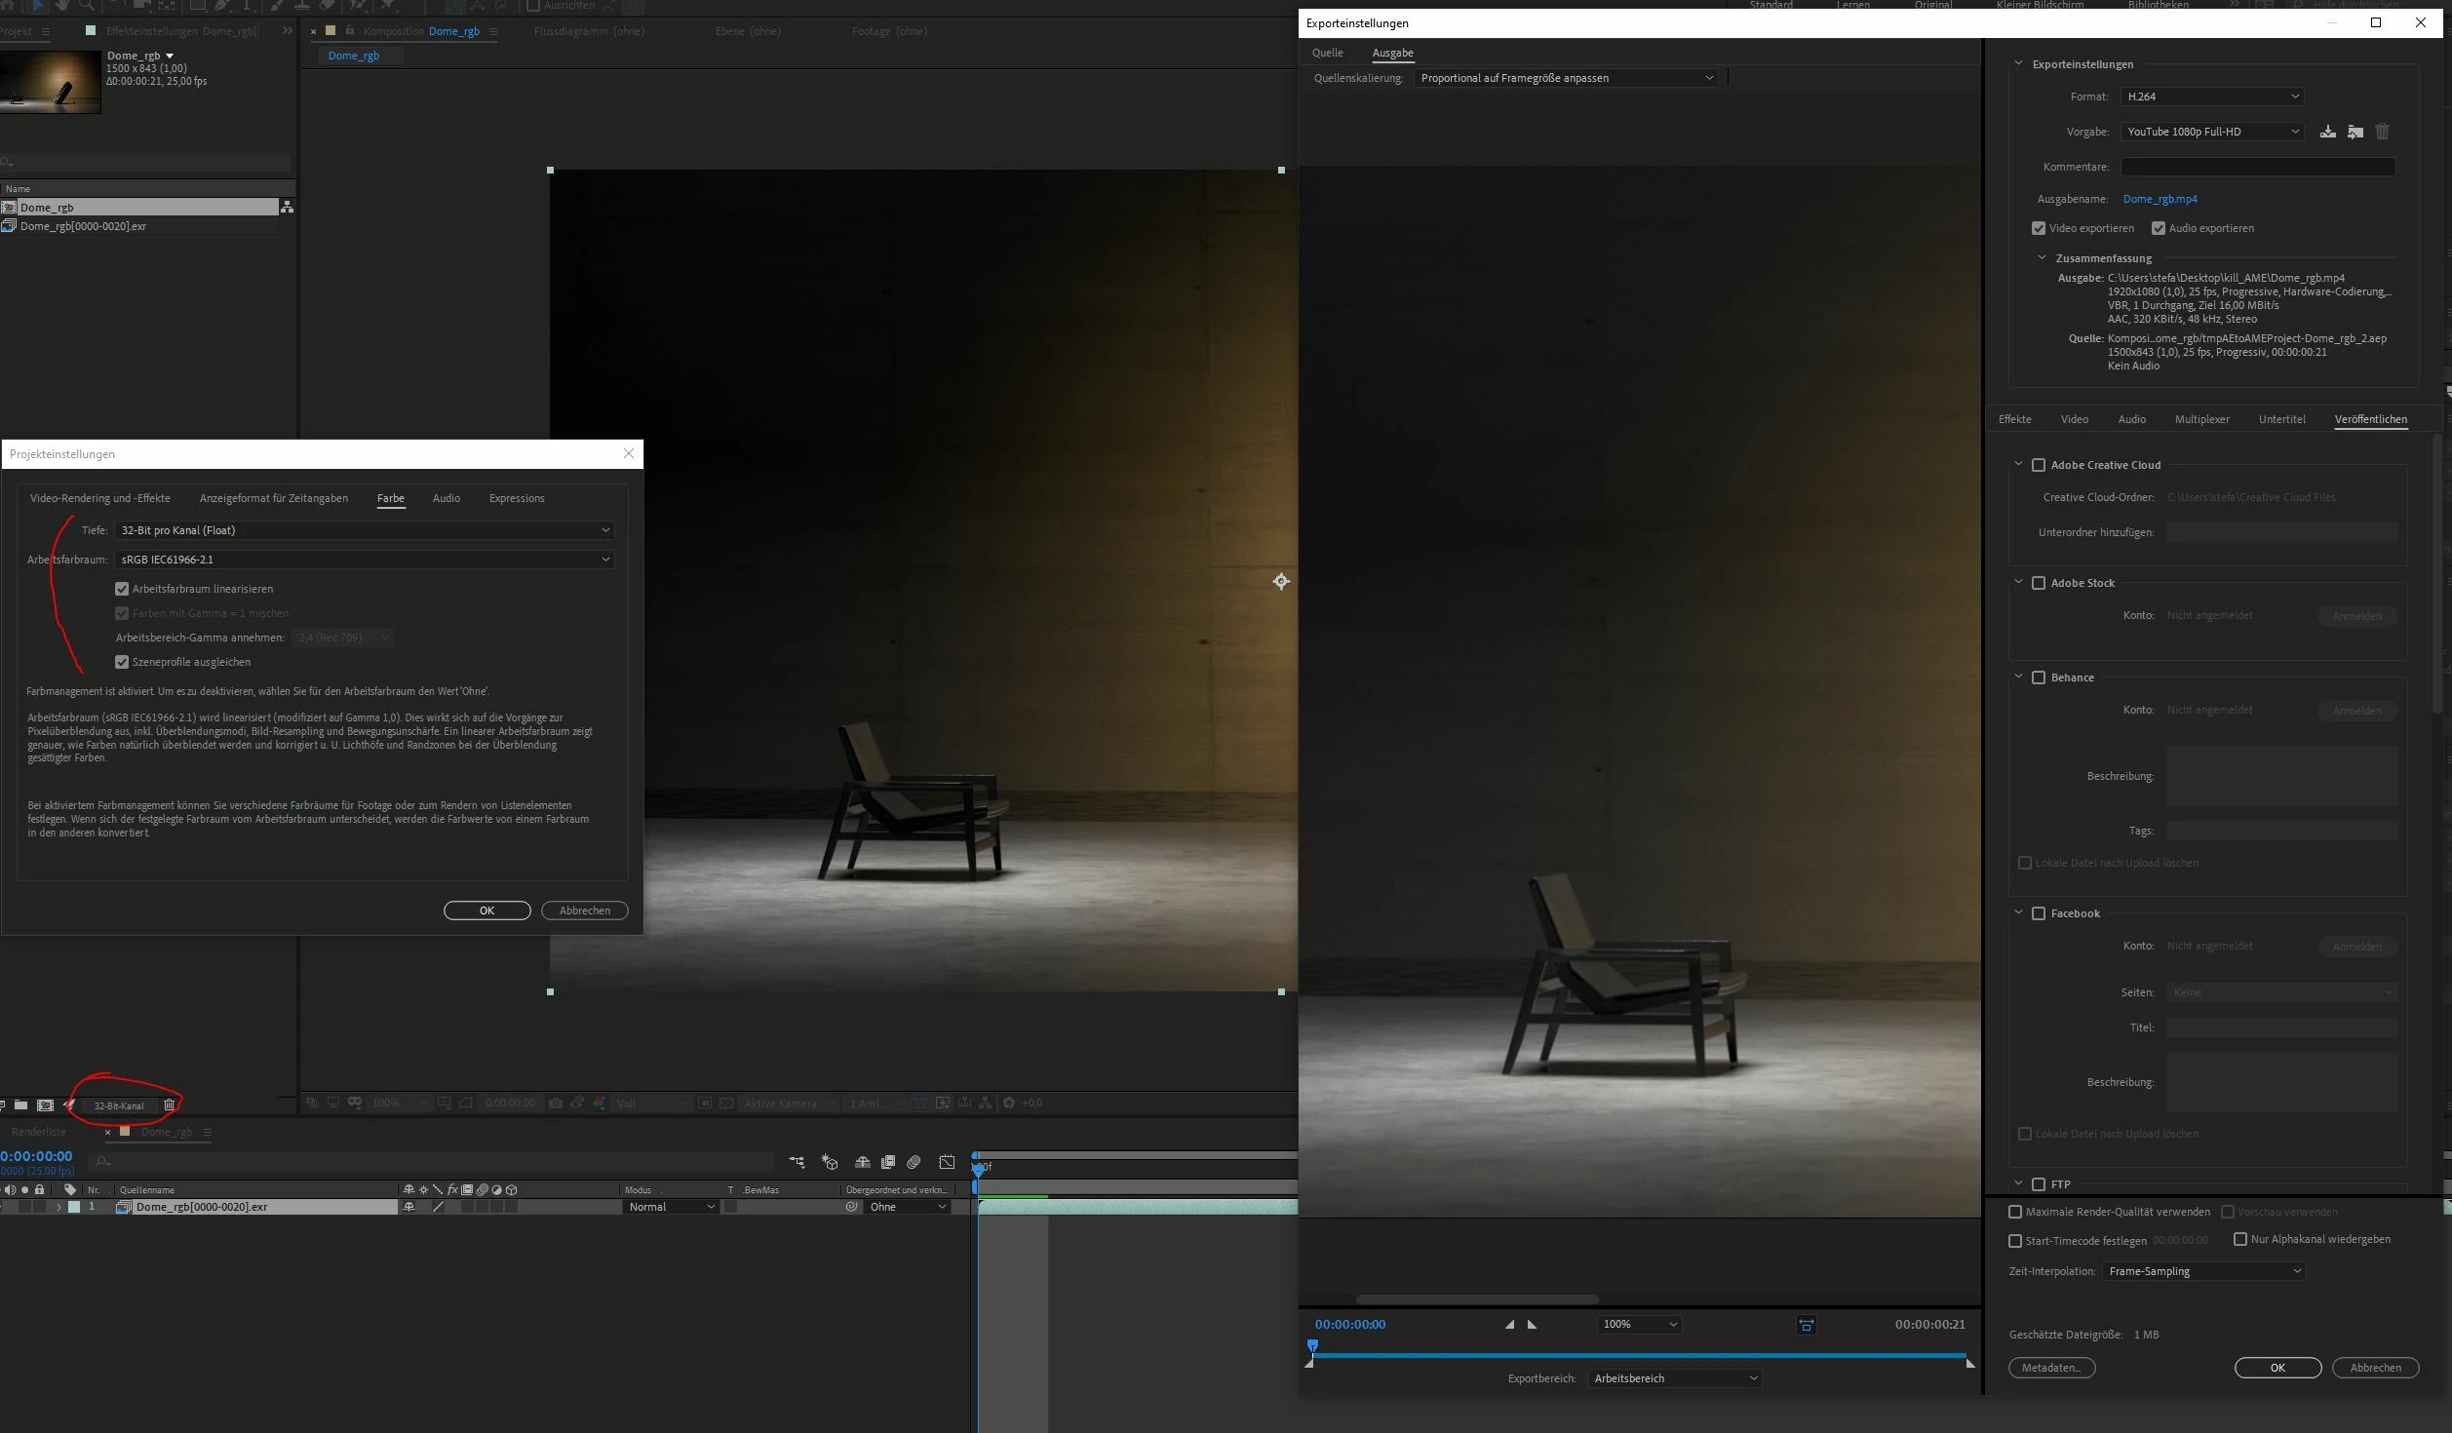Image resolution: width=2452 pixels, height=1433 pixels.
Task: Click the trash icon in the project panel
Action: (x=169, y=1104)
